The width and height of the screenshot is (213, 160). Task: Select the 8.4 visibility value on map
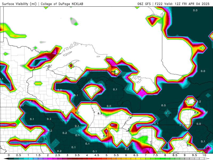[196, 113]
